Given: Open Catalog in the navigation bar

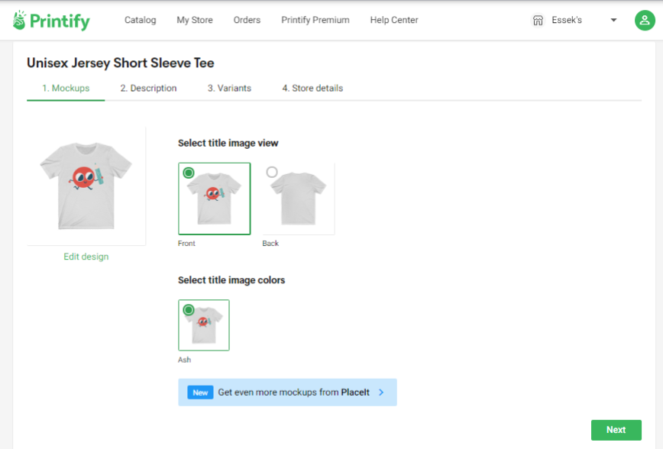Looking at the screenshot, I should 141,20.
